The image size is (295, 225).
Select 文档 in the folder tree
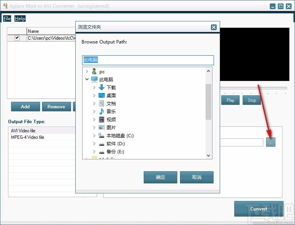tap(111, 103)
